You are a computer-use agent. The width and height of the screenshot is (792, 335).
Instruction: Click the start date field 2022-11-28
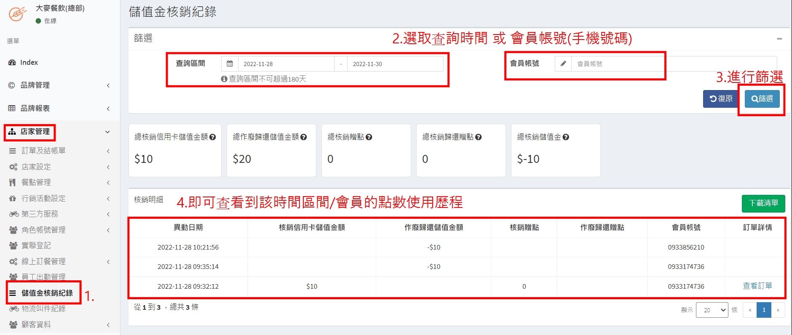click(x=286, y=64)
